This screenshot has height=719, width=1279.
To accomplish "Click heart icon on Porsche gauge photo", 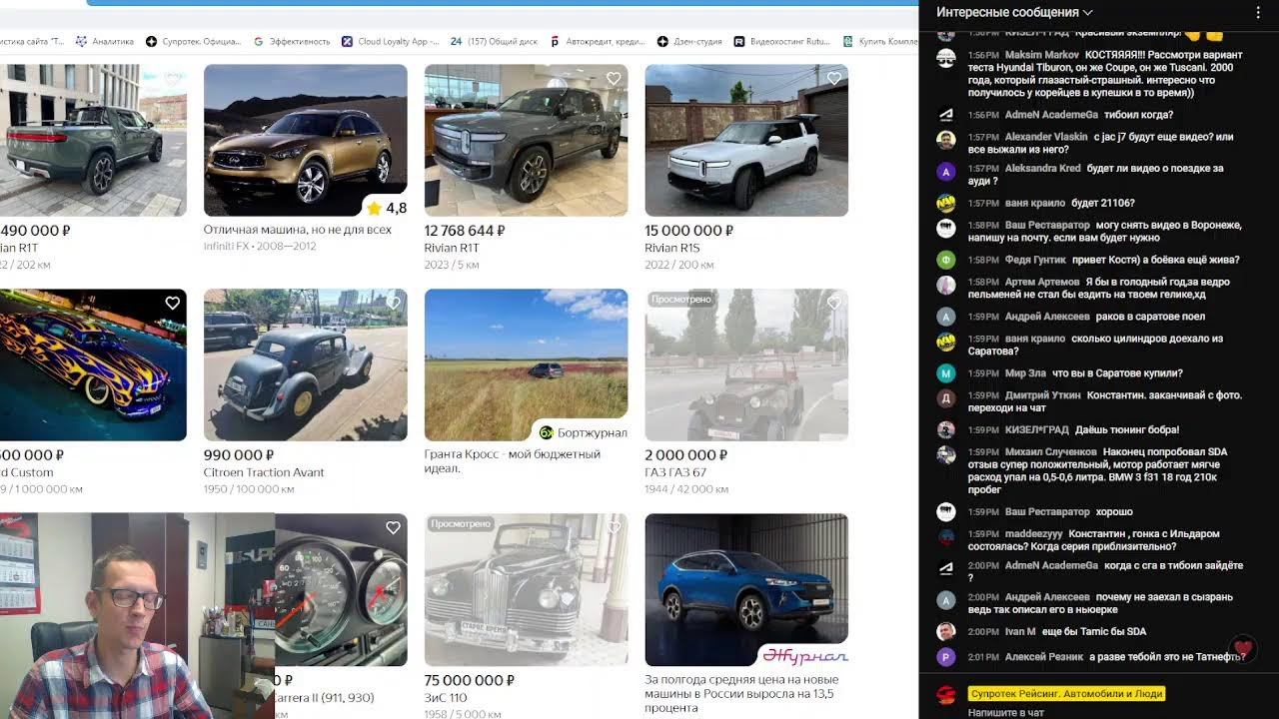I will 393,528.
